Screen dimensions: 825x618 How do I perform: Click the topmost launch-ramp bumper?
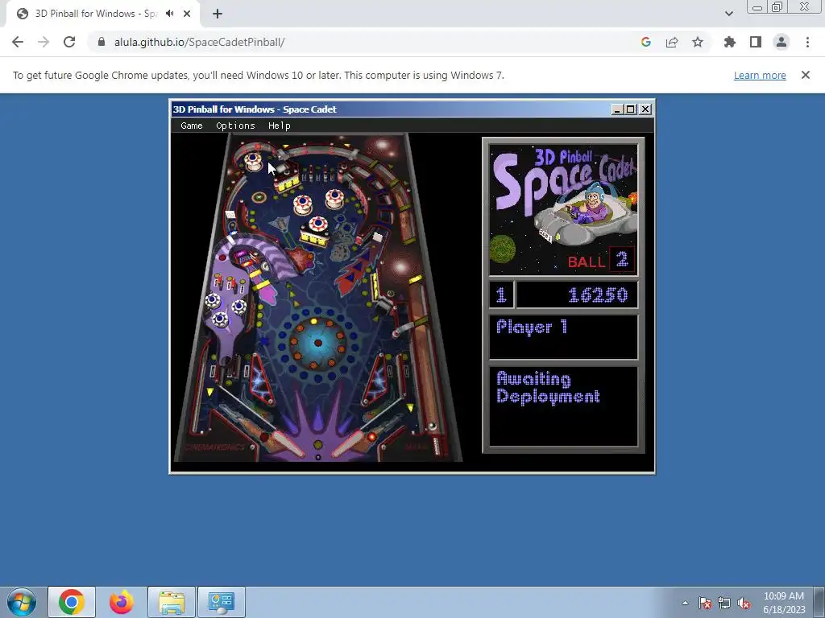pyautogui.click(x=253, y=160)
